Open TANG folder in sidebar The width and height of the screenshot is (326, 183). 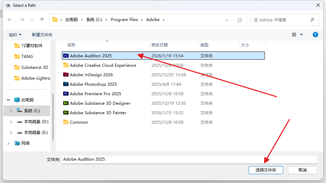pos(23,57)
